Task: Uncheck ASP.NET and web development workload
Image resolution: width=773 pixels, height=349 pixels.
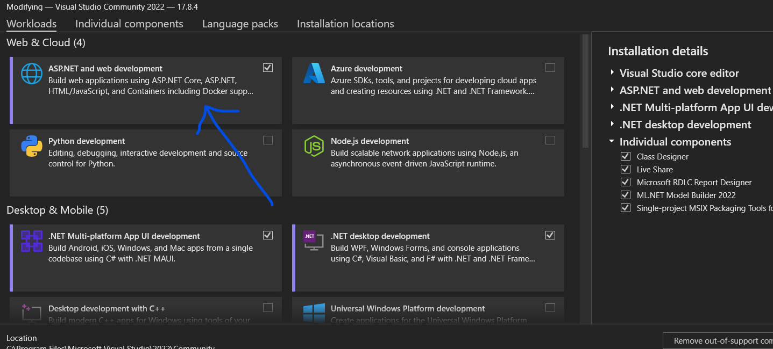Action: pyautogui.click(x=268, y=68)
